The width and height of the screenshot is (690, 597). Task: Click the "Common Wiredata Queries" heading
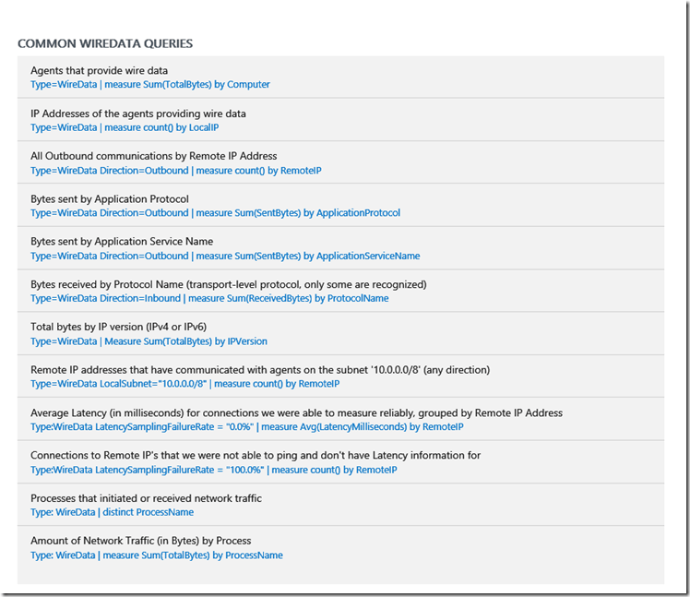click(105, 43)
